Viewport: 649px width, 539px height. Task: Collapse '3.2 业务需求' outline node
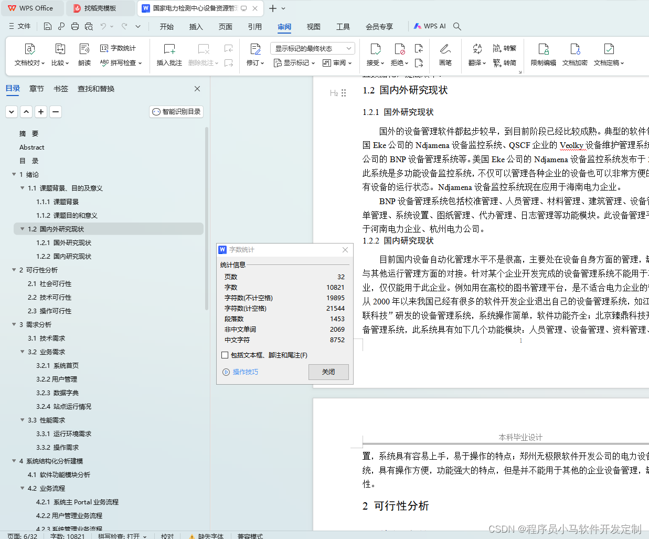point(23,352)
